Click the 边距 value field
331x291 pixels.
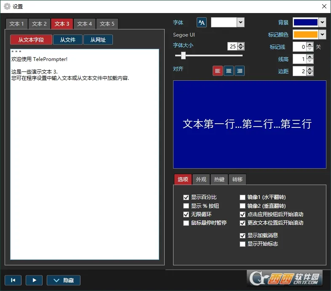tap(299, 71)
